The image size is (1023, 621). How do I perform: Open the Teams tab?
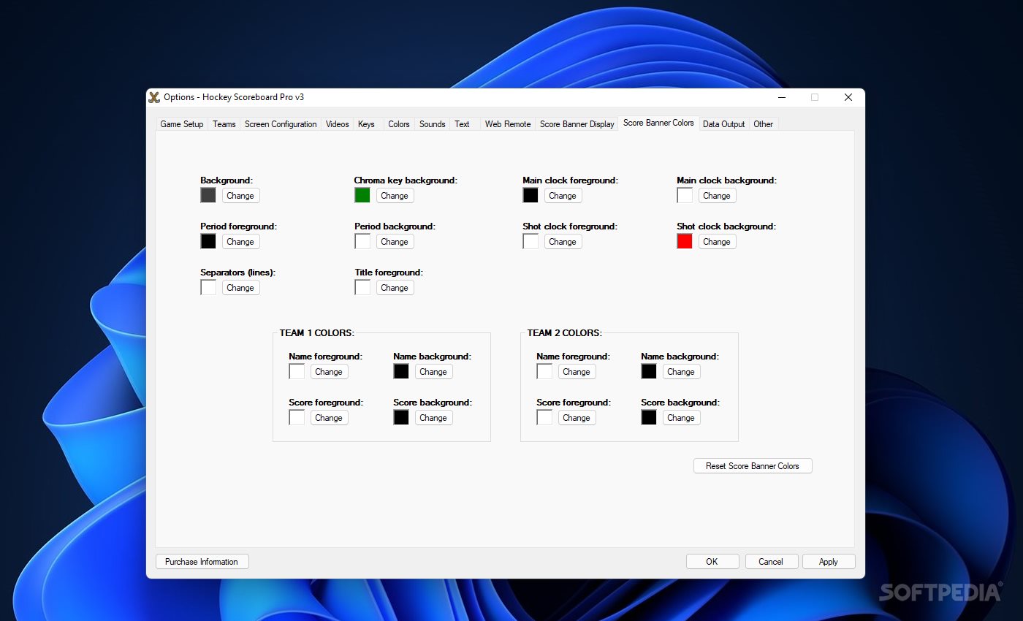point(224,124)
